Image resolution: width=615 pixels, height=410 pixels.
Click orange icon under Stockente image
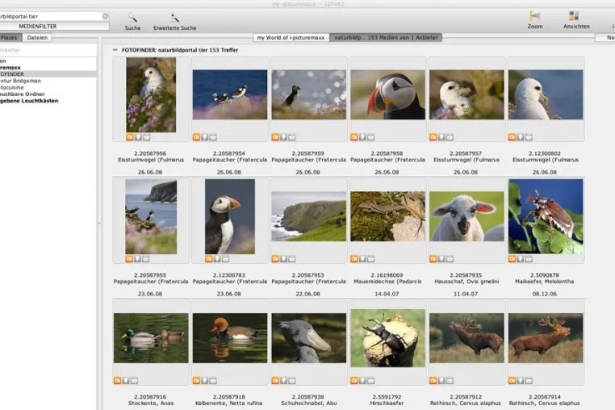[117, 380]
